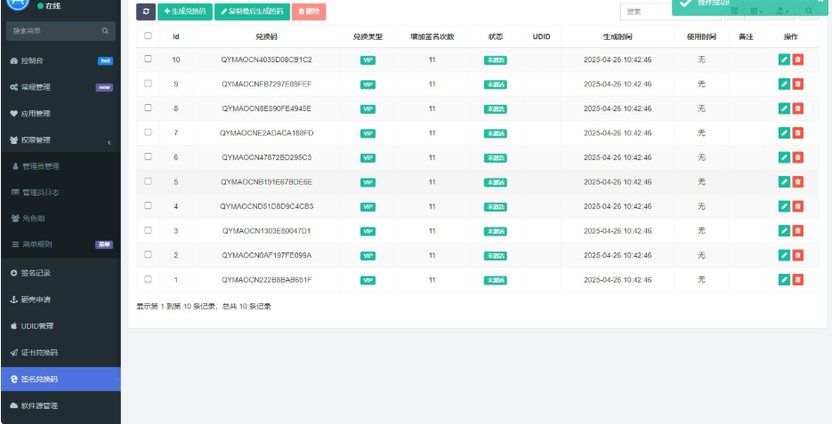The image size is (832, 424).
Task: Remove row Id 8 with trash icon
Action: (x=797, y=108)
